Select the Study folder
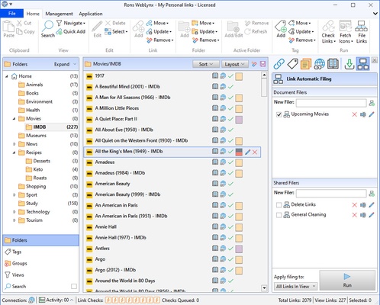The image size is (380, 305). click(32, 204)
